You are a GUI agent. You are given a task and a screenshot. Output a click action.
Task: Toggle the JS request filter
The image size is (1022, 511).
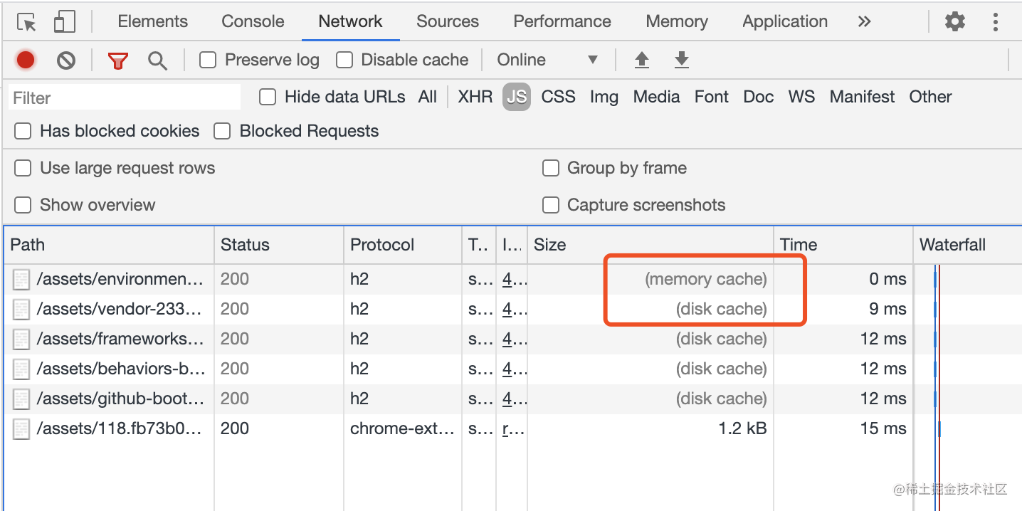point(517,97)
